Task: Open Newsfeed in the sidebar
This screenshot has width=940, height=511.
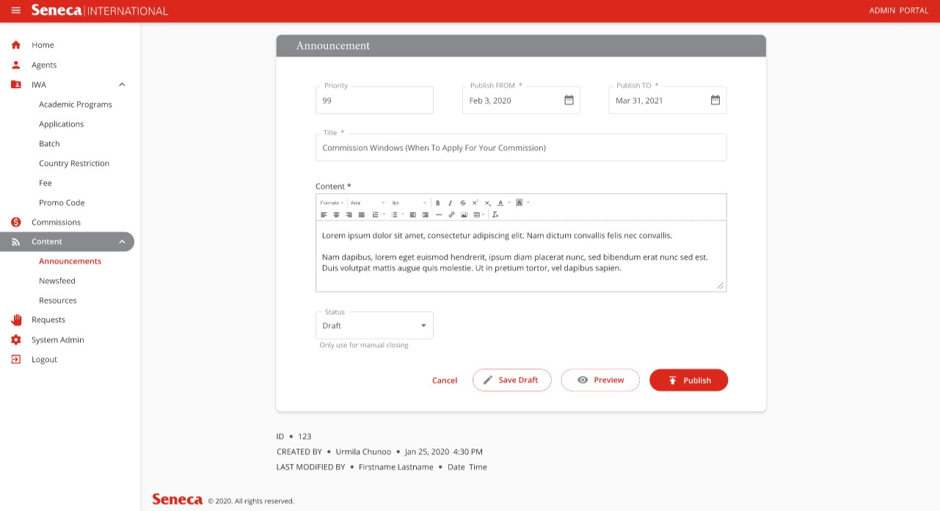Action: point(57,280)
